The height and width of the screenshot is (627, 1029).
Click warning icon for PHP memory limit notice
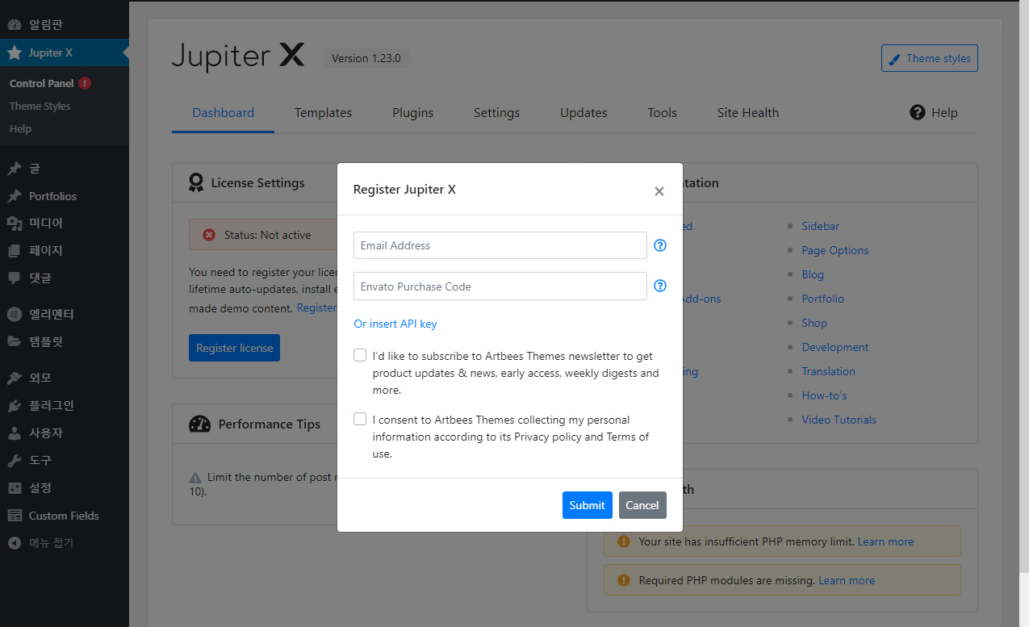click(624, 541)
